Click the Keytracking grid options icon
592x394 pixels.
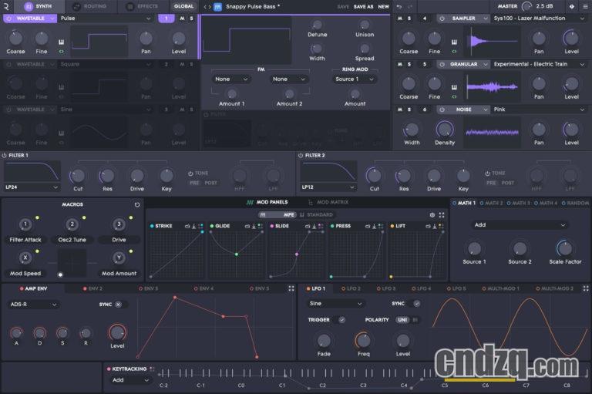(x=152, y=369)
